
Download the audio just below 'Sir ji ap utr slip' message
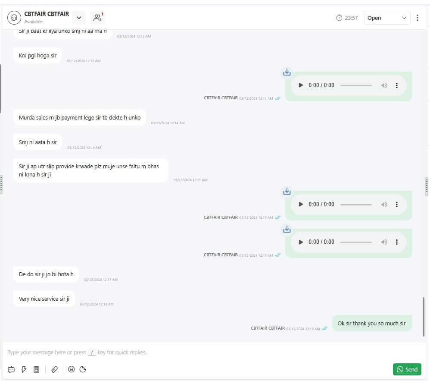pyautogui.click(x=287, y=191)
